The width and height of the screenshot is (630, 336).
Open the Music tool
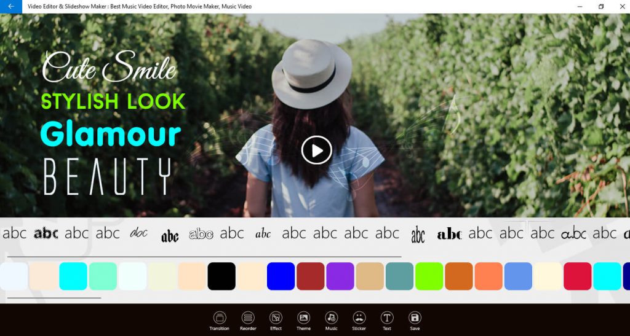pyautogui.click(x=331, y=321)
